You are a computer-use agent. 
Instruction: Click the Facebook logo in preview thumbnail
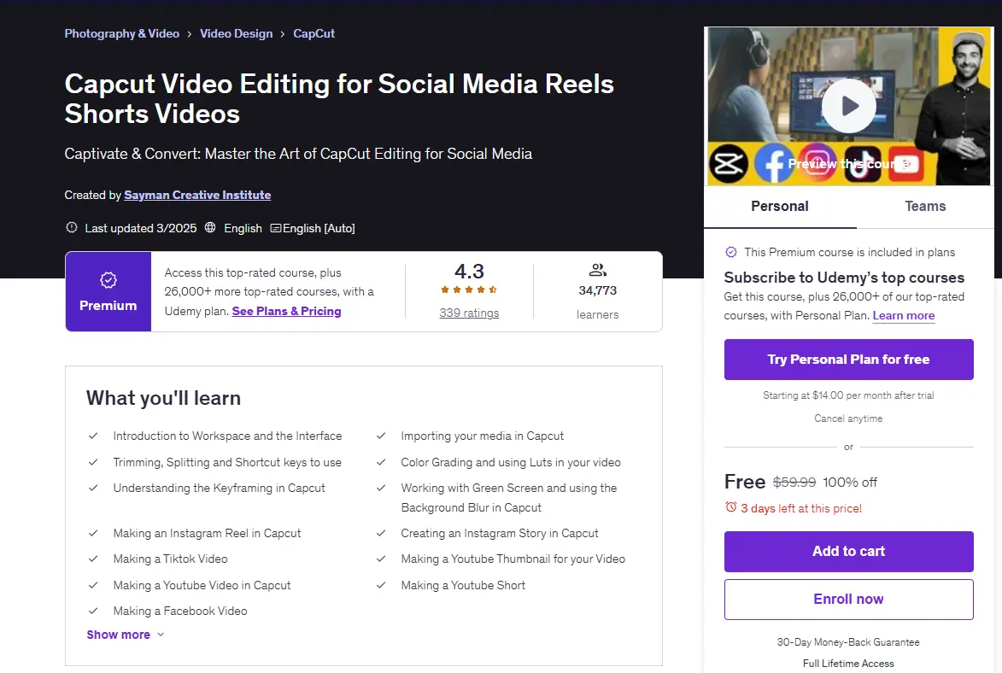click(772, 164)
